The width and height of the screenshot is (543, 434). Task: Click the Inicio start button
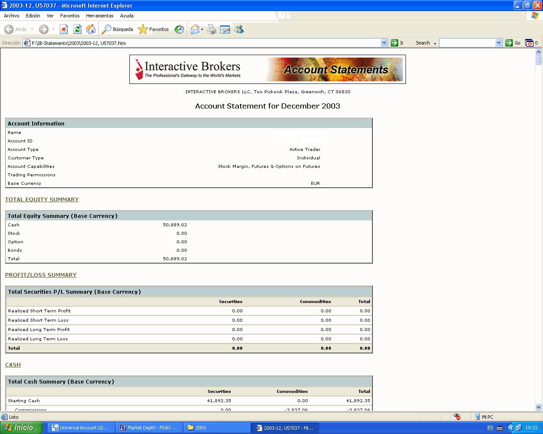point(22,428)
